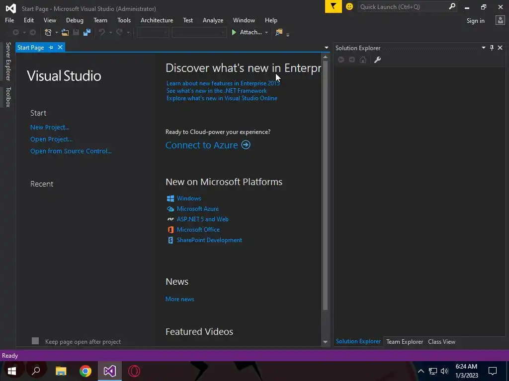Open File Explorer from the taskbar
This screenshot has height=381, width=509.
point(61,371)
